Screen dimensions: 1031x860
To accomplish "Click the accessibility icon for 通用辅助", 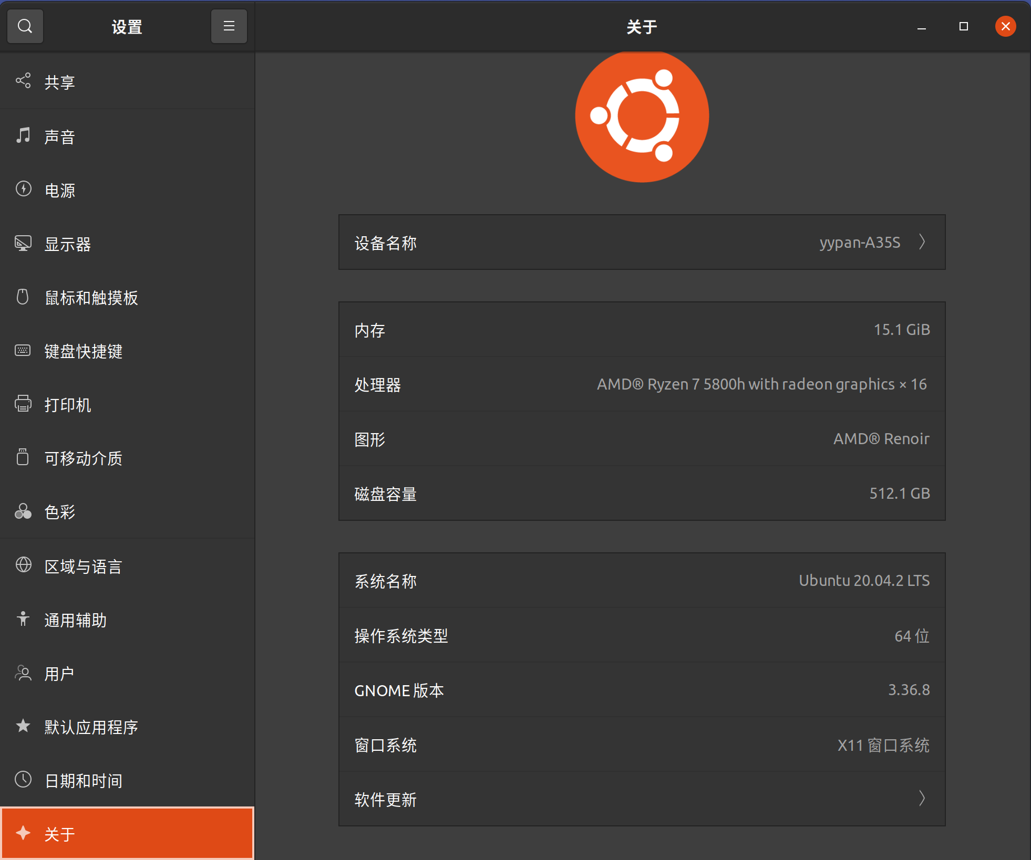I will click(x=23, y=618).
